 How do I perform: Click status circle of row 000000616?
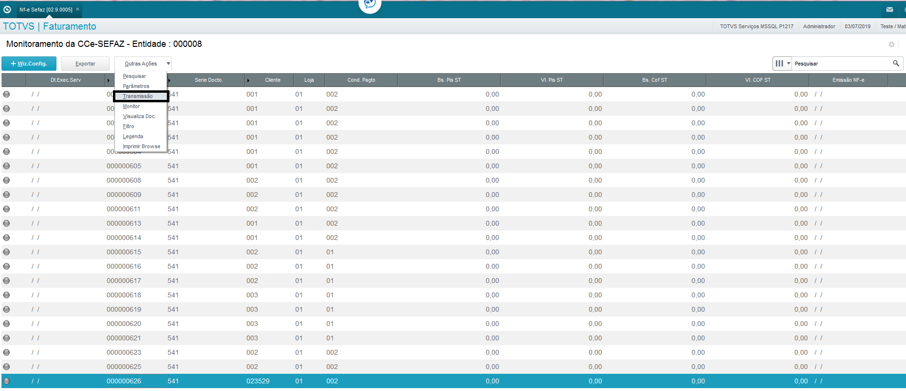(6, 266)
